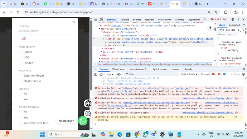Show the console sidebar panel icon

[96, 74]
